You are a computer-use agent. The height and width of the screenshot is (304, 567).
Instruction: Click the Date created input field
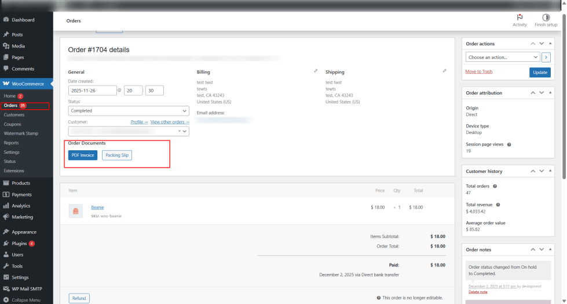[x=92, y=91]
